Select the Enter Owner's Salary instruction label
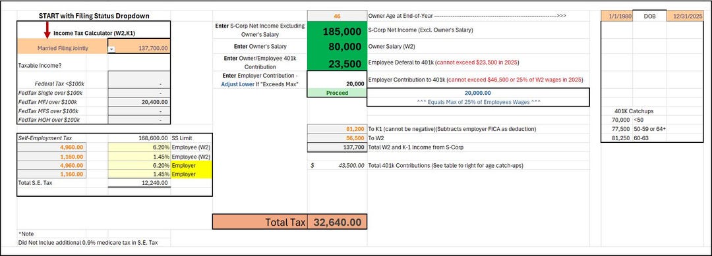This screenshot has height=256, width=712. (260, 46)
